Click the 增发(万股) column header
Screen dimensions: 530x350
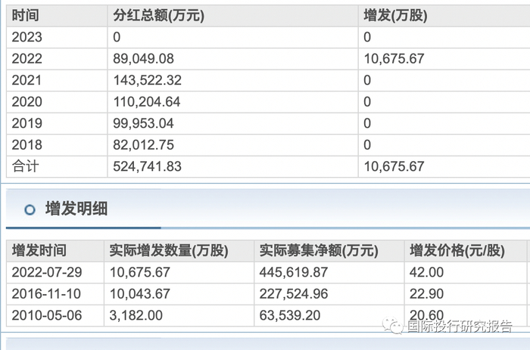(394, 15)
